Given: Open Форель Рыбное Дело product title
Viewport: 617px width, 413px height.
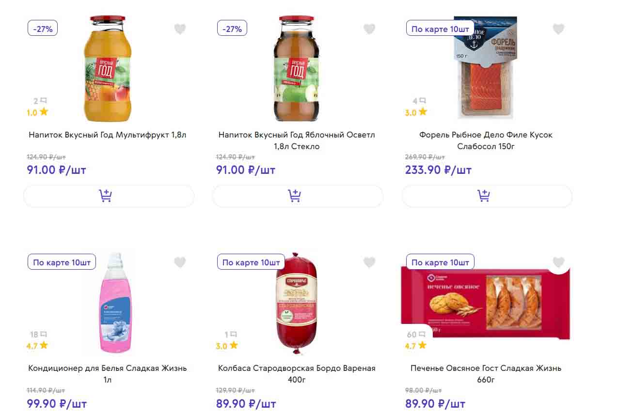Looking at the screenshot, I should pos(486,140).
